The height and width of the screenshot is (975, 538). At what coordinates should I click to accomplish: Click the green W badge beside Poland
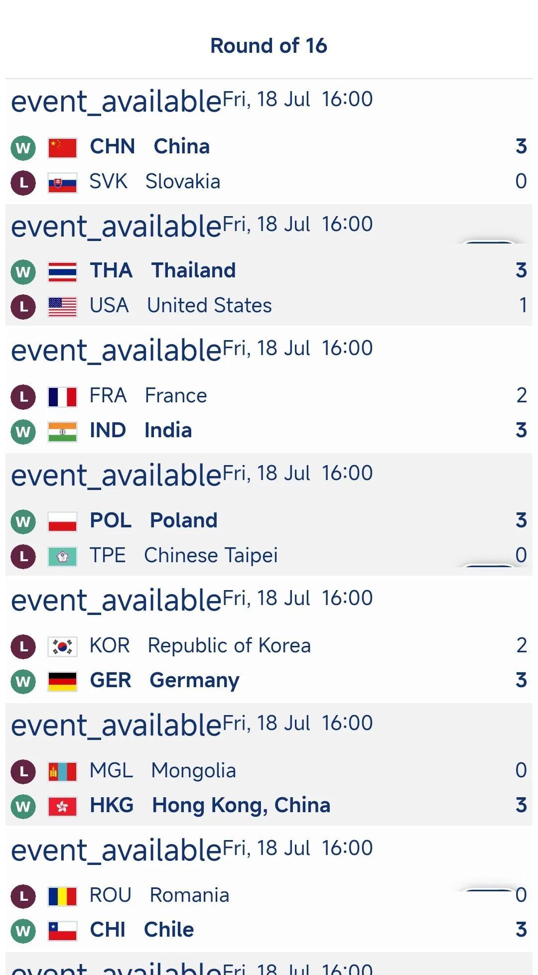click(23, 522)
